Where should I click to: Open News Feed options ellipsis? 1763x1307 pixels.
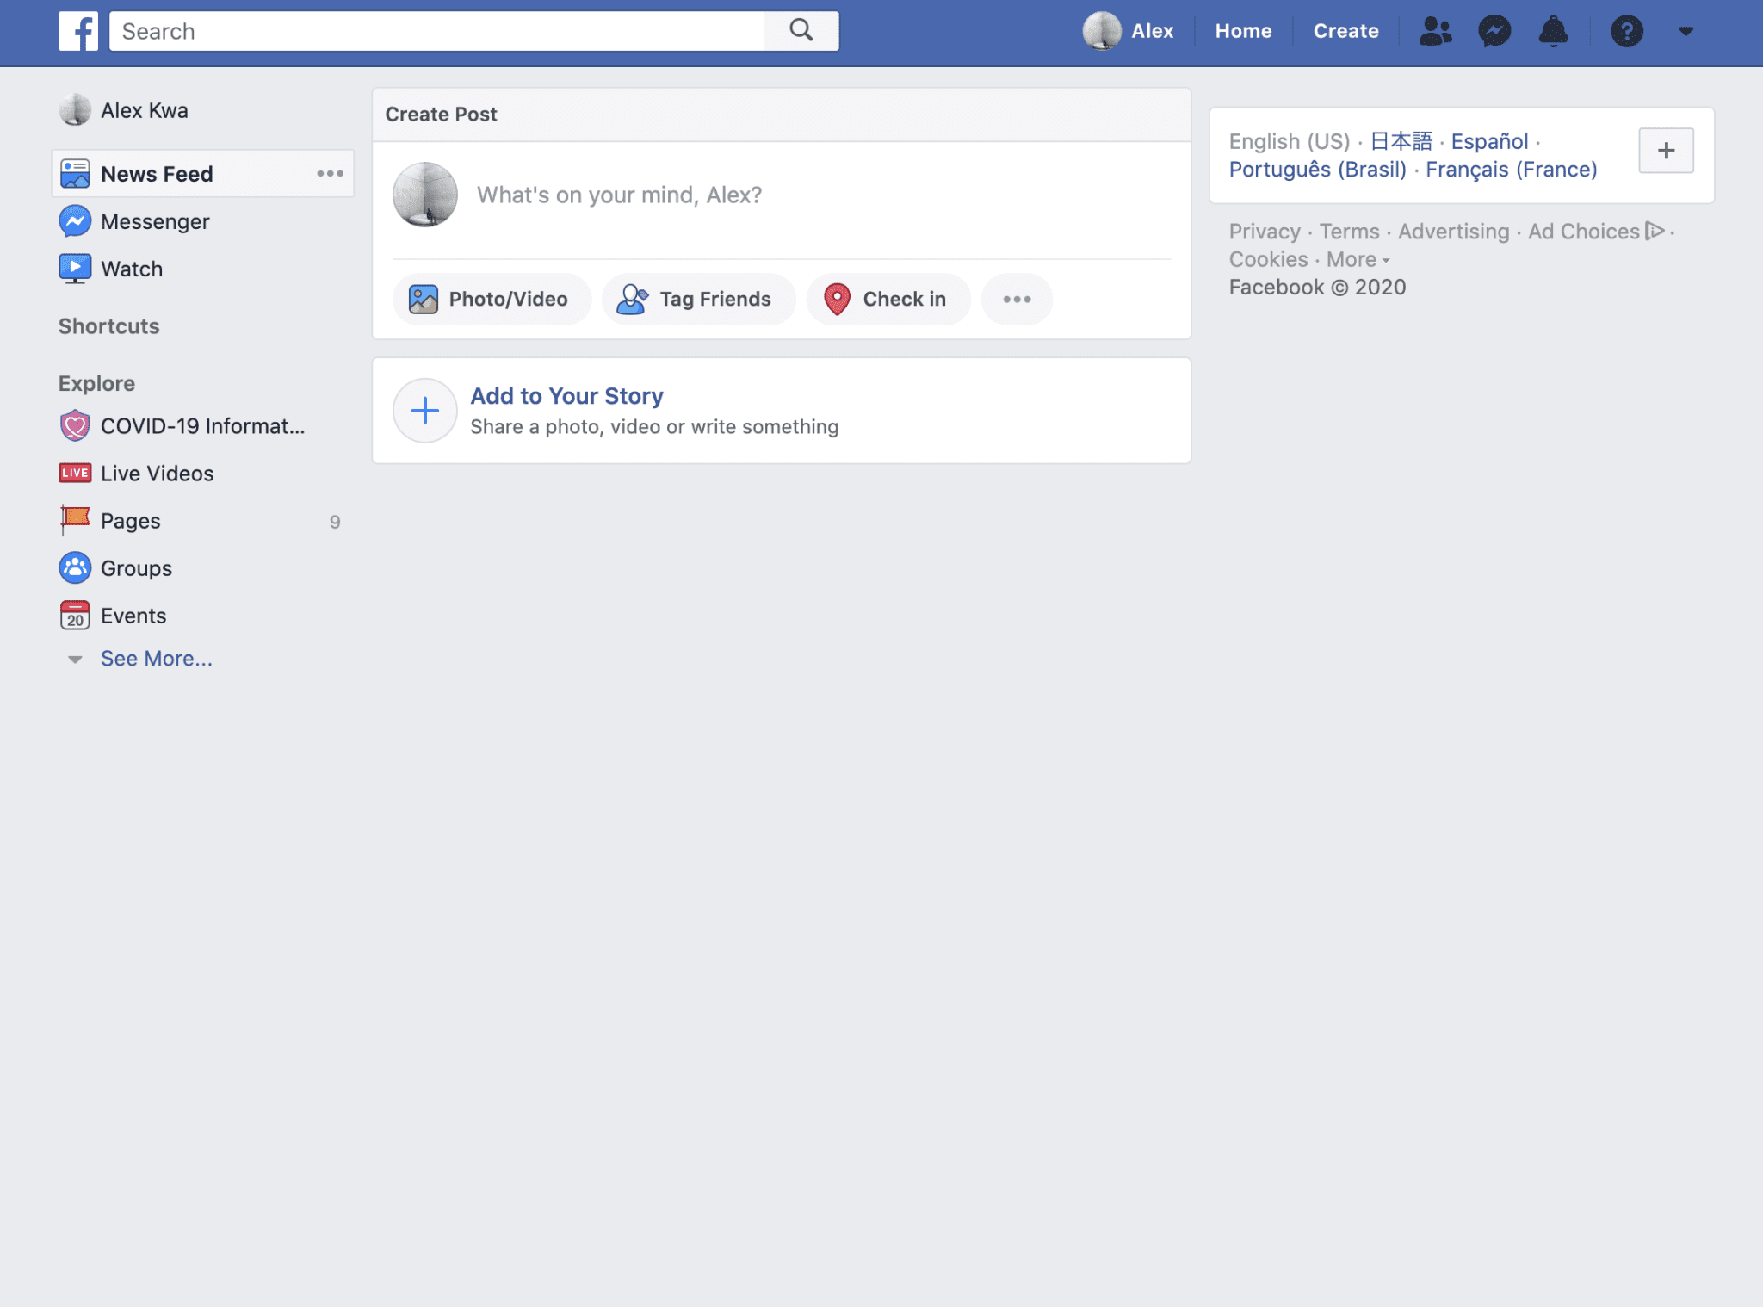(x=330, y=173)
